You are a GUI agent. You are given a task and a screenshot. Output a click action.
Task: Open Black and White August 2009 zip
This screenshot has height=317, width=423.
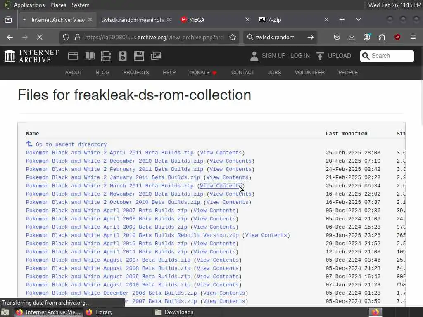108,277
